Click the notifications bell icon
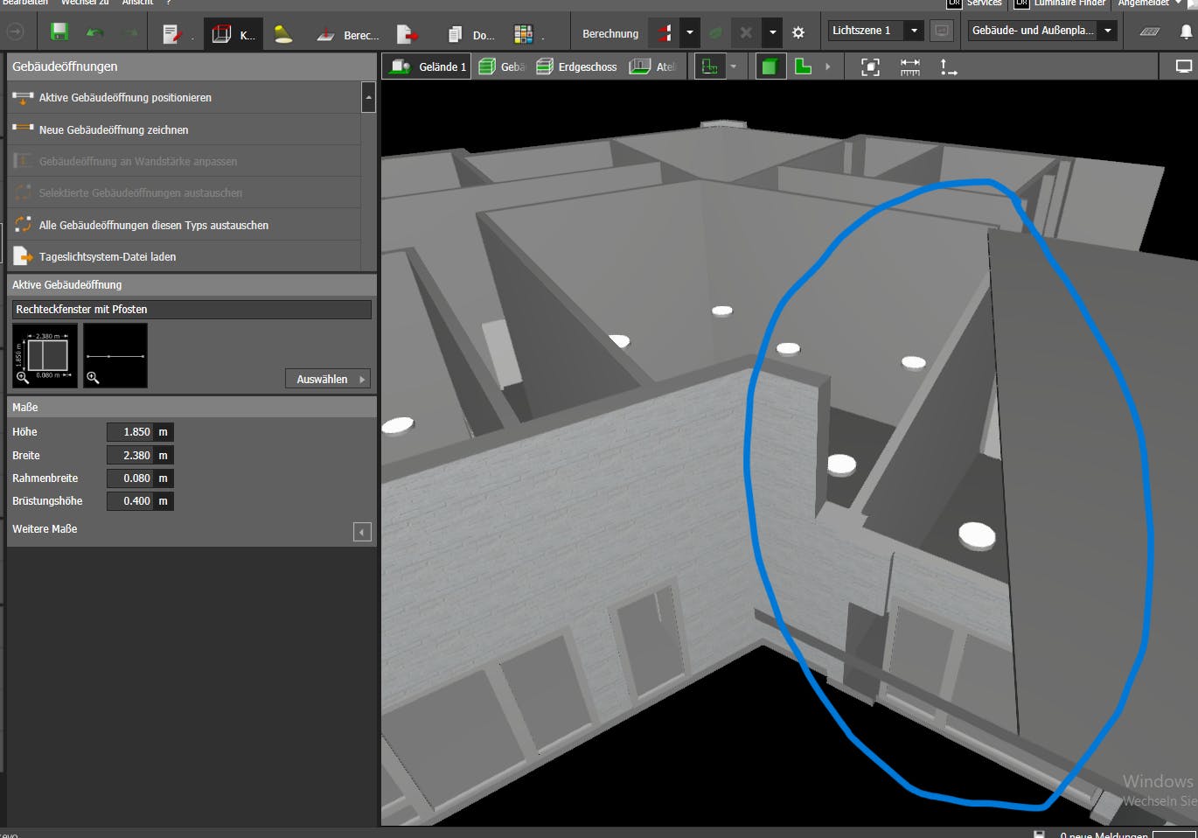The image size is (1198, 838). pos(1186,31)
